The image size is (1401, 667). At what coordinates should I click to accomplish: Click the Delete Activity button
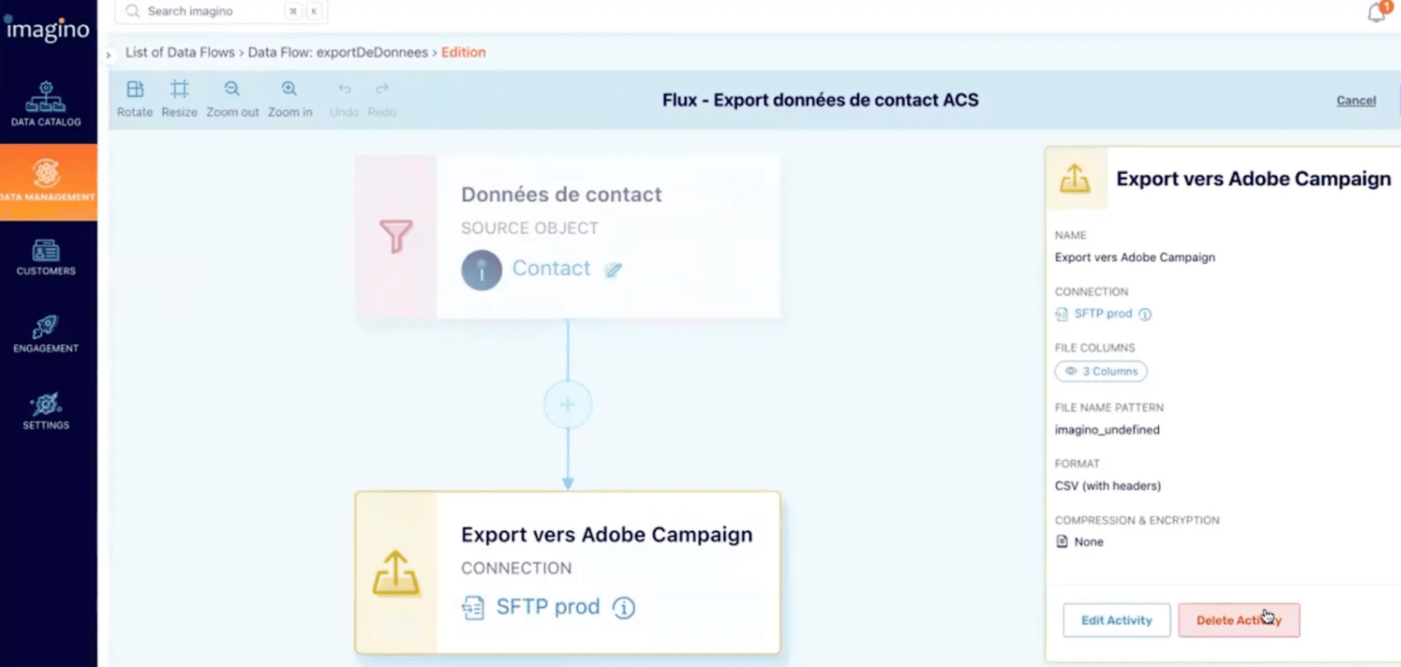click(x=1239, y=620)
